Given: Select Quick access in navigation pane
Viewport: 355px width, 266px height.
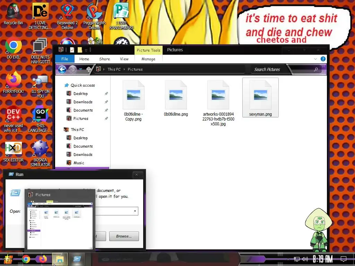Looking at the screenshot, I should tap(83, 85).
